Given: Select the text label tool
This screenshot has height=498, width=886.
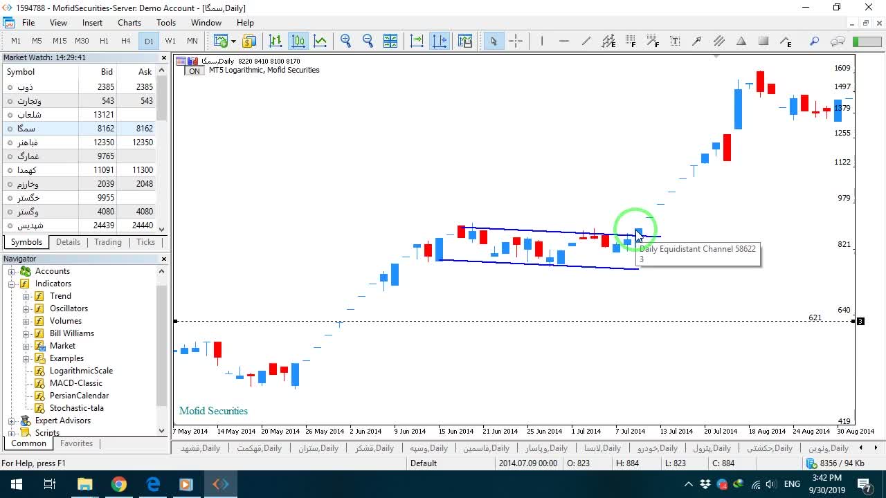Looking at the screenshot, I should click(x=675, y=41).
